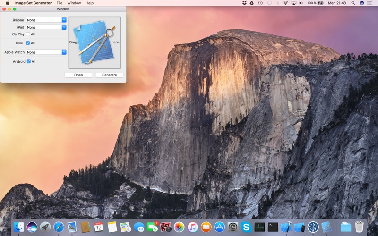Open the Photos app in Dock
Viewport: 378px width, 236px height.
click(179, 227)
